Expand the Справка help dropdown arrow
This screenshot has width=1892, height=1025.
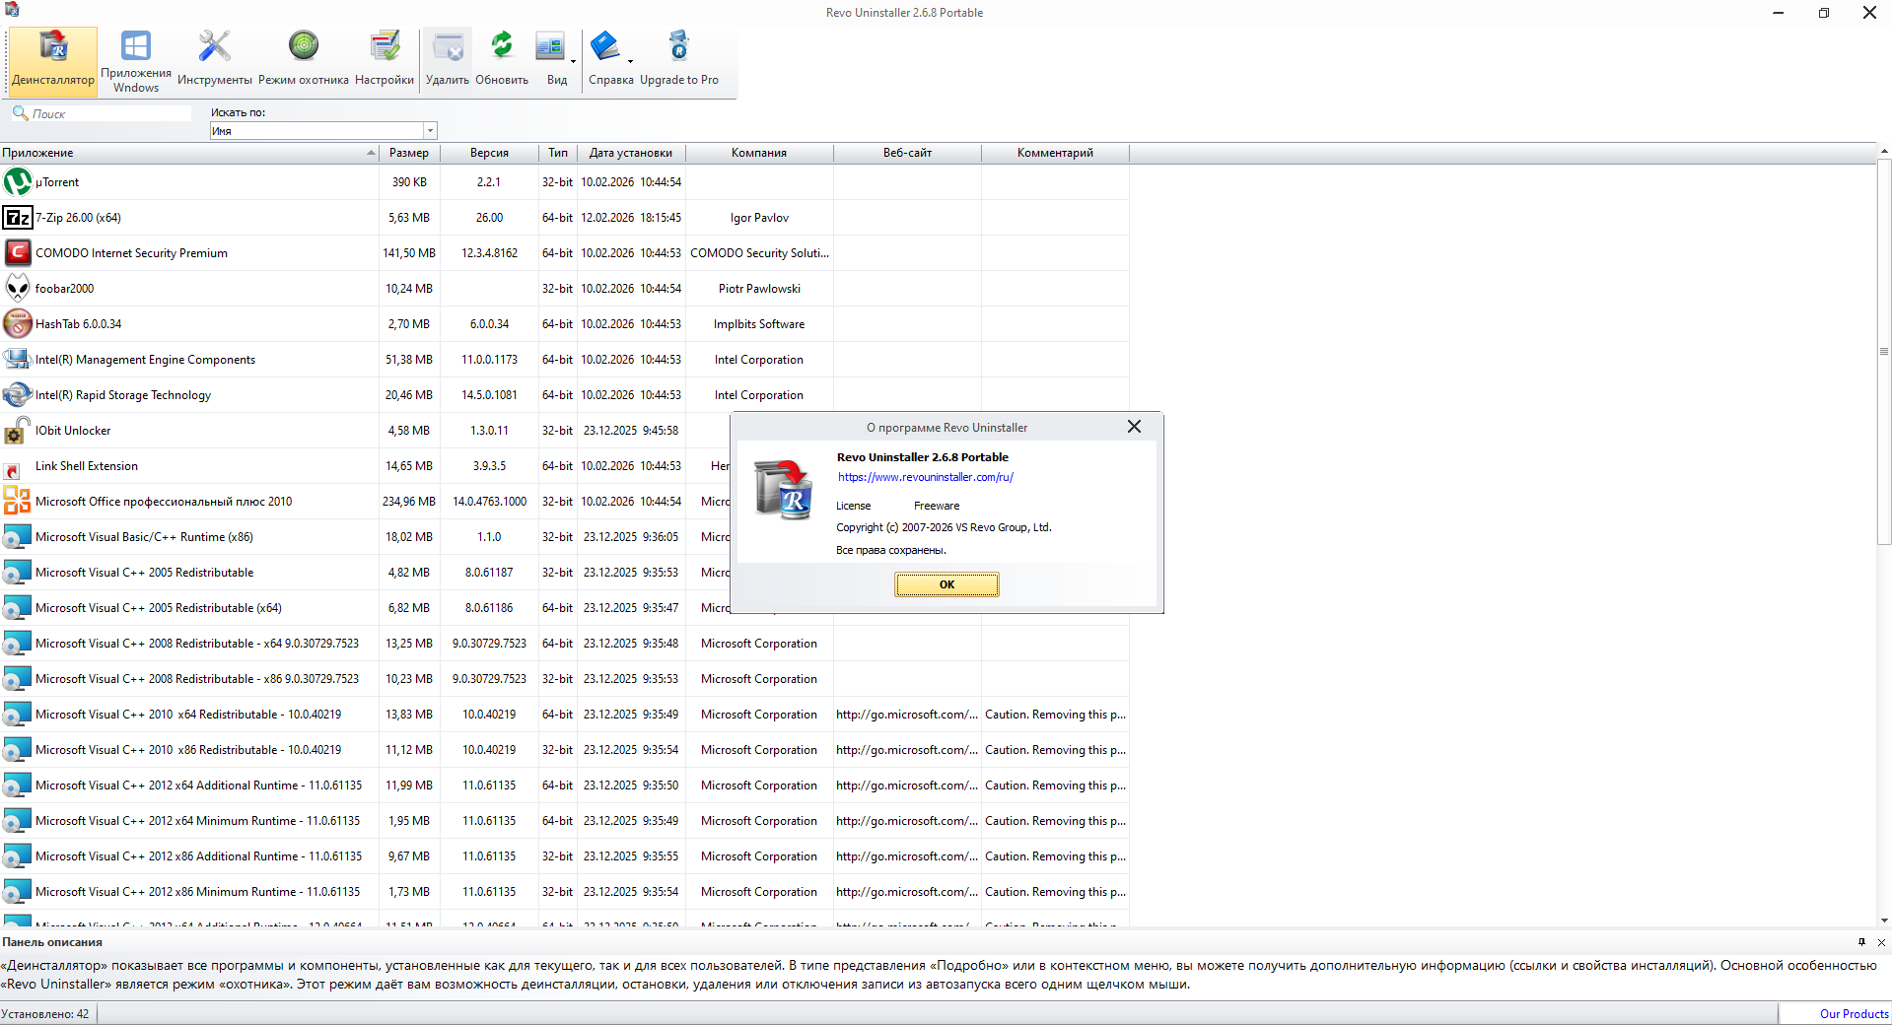(x=630, y=62)
